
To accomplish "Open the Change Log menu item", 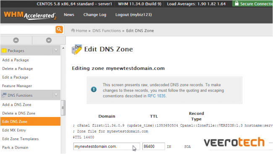I will 95,15.
